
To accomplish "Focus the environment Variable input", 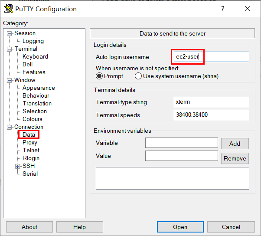I will click(x=181, y=143).
